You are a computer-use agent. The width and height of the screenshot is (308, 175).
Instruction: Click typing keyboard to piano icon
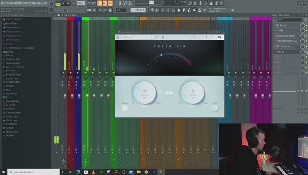[89, 10]
